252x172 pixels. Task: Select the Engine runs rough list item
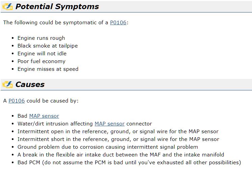[x=41, y=38]
